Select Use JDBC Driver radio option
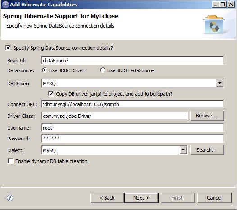 pyautogui.click(x=45, y=70)
